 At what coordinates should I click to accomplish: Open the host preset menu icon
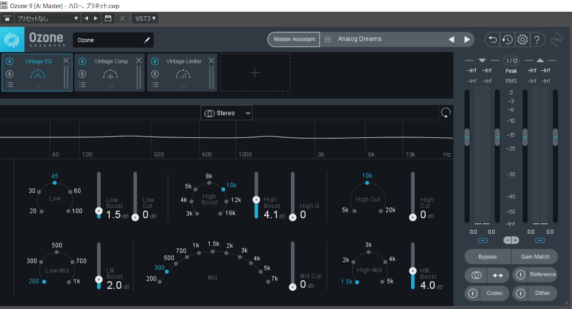[x=7, y=18]
